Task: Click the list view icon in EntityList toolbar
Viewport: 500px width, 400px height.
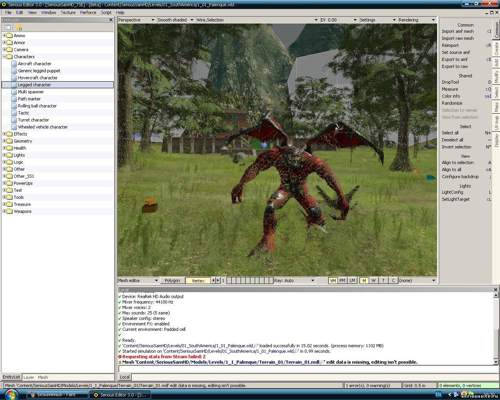Action: pyautogui.click(x=7, y=27)
